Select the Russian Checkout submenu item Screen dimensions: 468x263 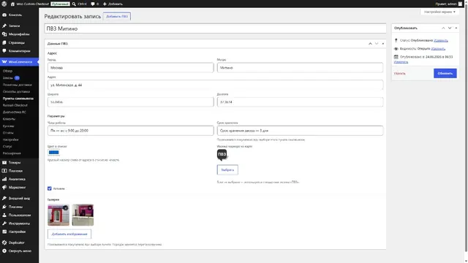(15, 105)
